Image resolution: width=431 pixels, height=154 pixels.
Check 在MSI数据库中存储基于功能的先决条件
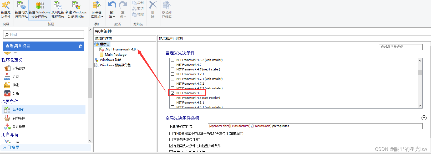point(171,134)
